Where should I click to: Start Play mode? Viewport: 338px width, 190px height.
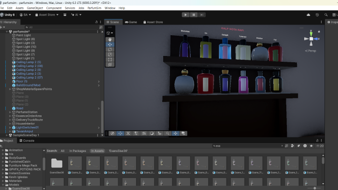click(185, 15)
